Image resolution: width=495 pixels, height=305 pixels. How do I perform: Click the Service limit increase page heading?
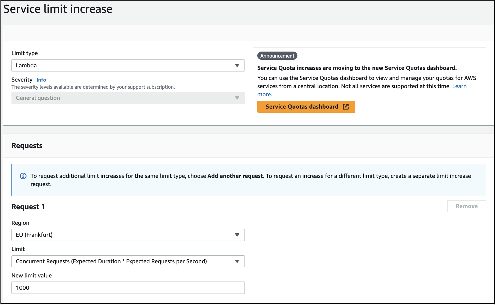(x=58, y=9)
